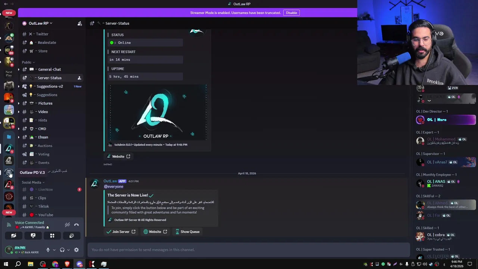Screen dimensions: 478x269
Task: Expand threads arrow beside CMD
Action: click(19, 129)
